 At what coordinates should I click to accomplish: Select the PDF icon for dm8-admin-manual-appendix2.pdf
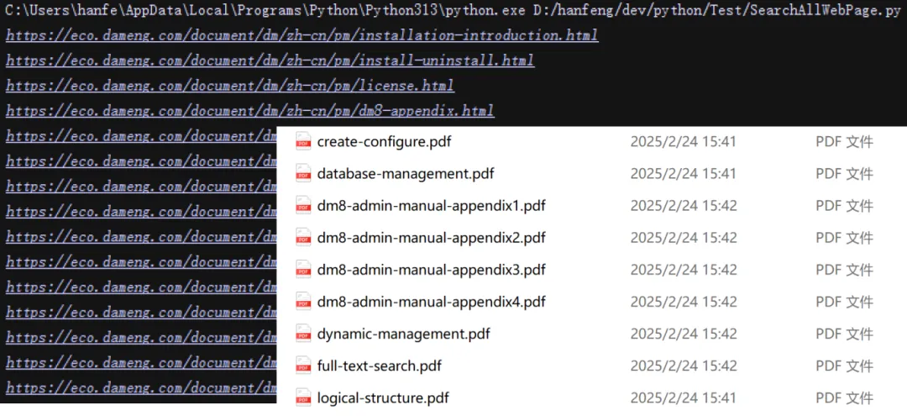[x=304, y=238]
